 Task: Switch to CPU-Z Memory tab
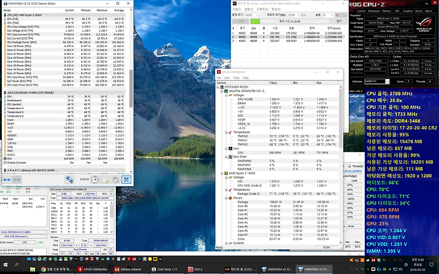pos(387,11)
